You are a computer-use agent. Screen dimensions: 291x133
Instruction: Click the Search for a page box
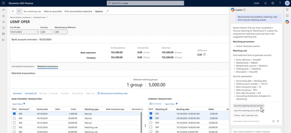coord(145,3)
